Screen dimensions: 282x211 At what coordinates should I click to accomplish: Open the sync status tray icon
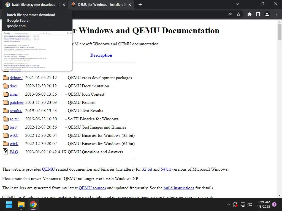coord(235,204)
